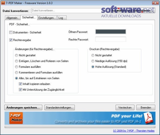
Task: Select Einfügen, Löschen und Rotieren von Seiten
Action: [16, 61]
